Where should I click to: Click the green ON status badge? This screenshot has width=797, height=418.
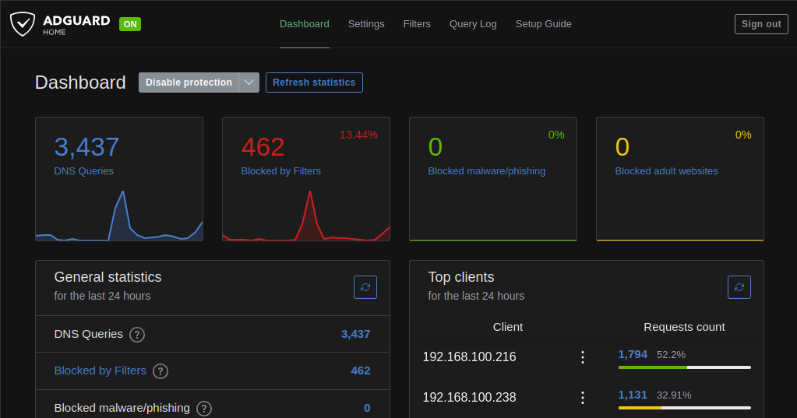point(130,24)
